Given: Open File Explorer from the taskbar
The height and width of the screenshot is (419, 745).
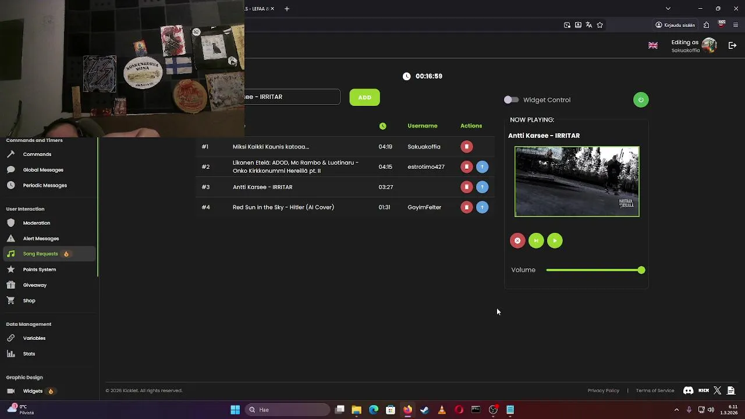Looking at the screenshot, I should (x=356, y=410).
